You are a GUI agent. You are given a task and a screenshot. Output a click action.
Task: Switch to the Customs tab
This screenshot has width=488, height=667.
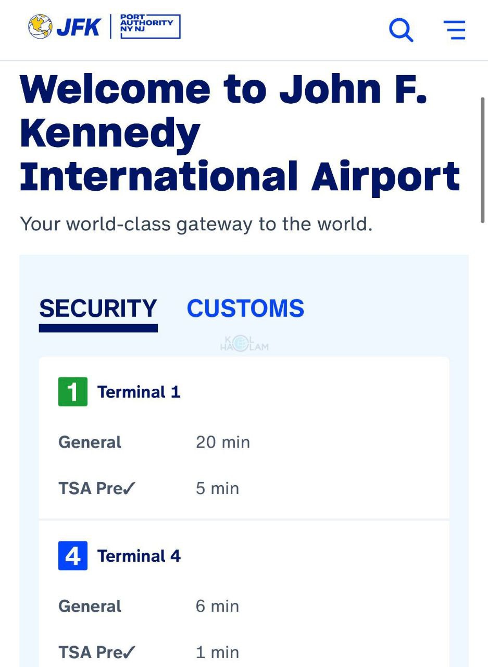(x=245, y=308)
